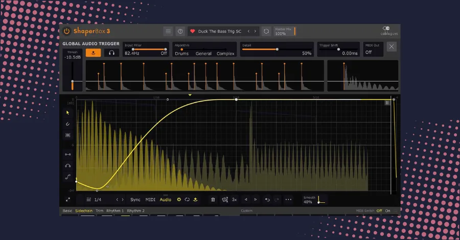
Task: Click the curve node at top plateau start
Action: 236,100
